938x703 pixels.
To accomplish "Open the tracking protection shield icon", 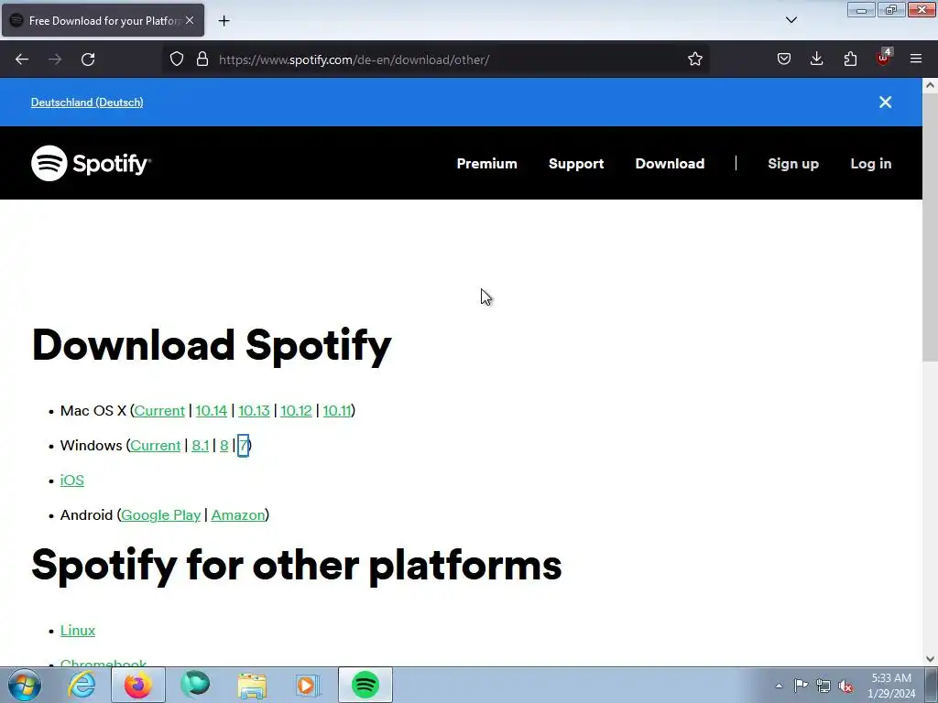I will click(x=177, y=59).
